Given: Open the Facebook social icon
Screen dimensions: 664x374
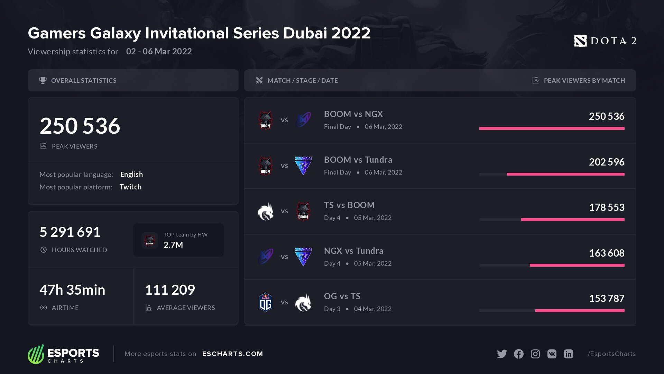Looking at the screenshot, I should point(518,354).
